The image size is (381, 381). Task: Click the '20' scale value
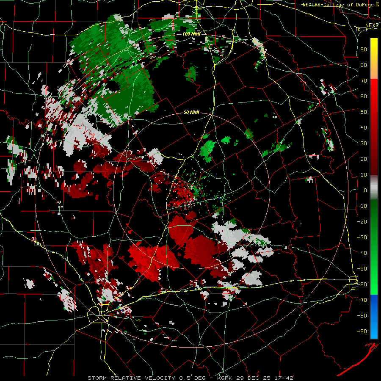(364, 159)
